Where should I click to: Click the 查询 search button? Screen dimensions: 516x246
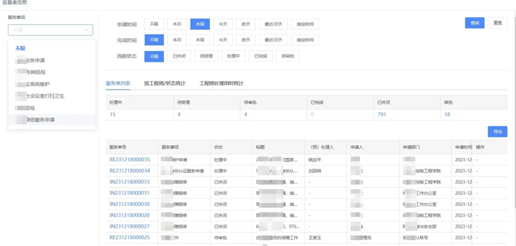[475, 23]
